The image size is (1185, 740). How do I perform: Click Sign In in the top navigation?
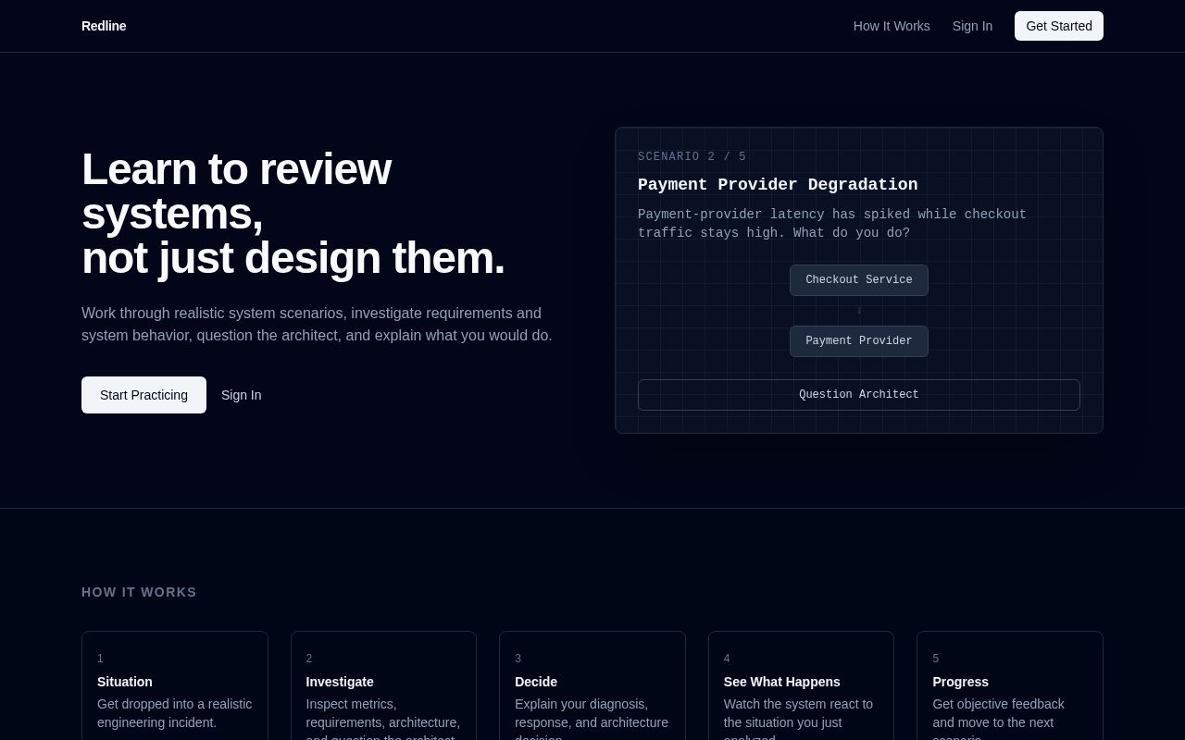[972, 26]
